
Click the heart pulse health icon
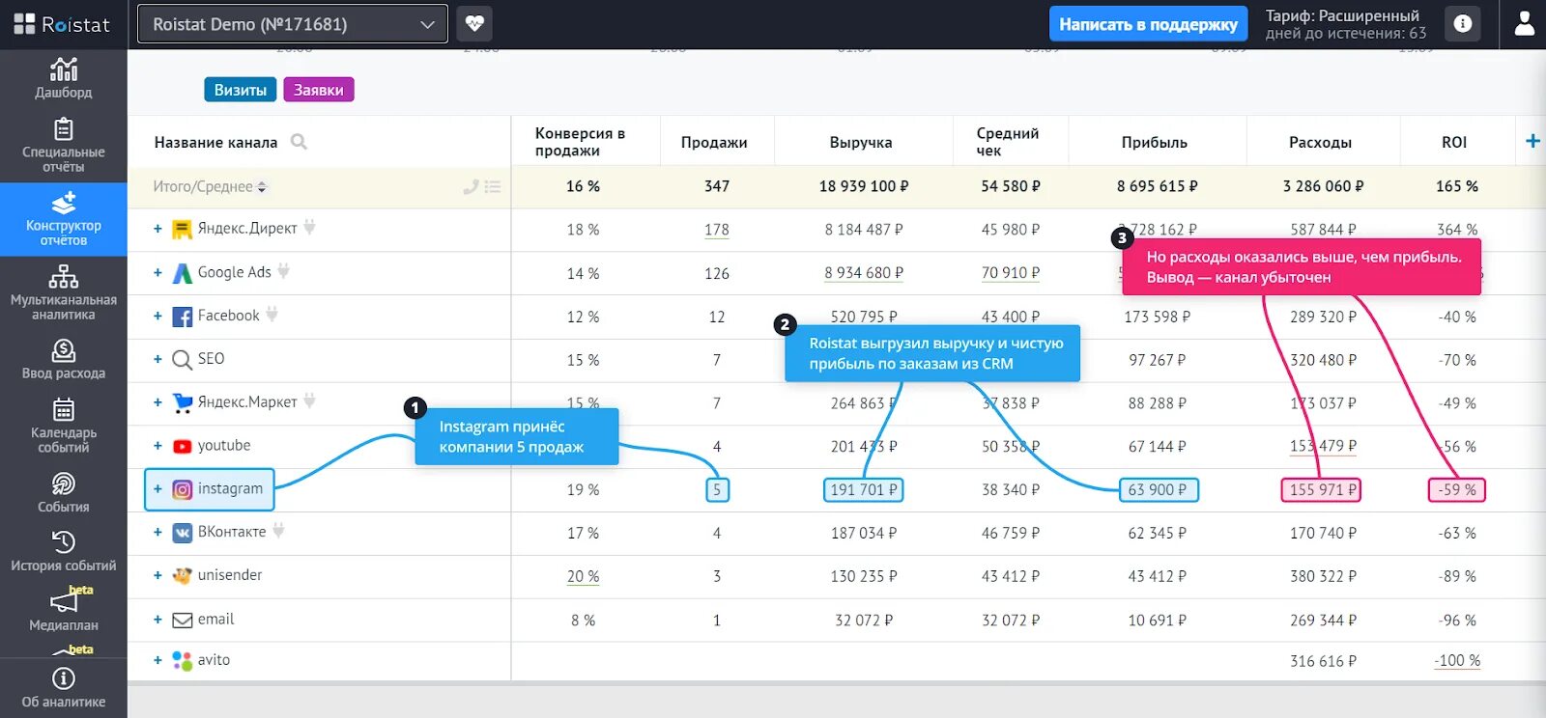[x=474, y=24]
